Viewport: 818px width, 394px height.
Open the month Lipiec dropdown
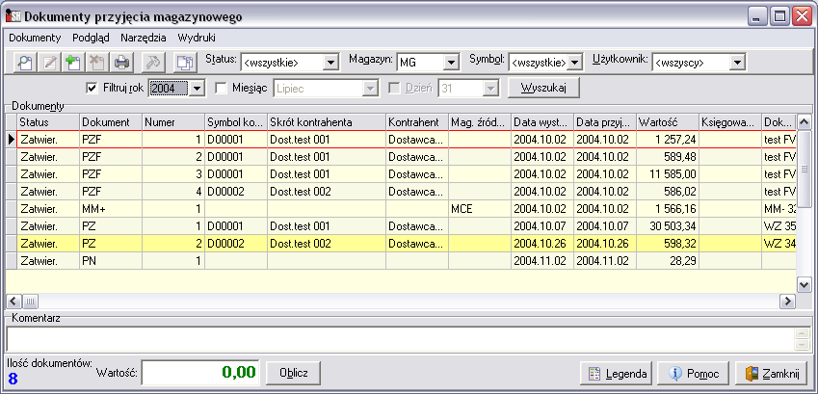[370, 89]
